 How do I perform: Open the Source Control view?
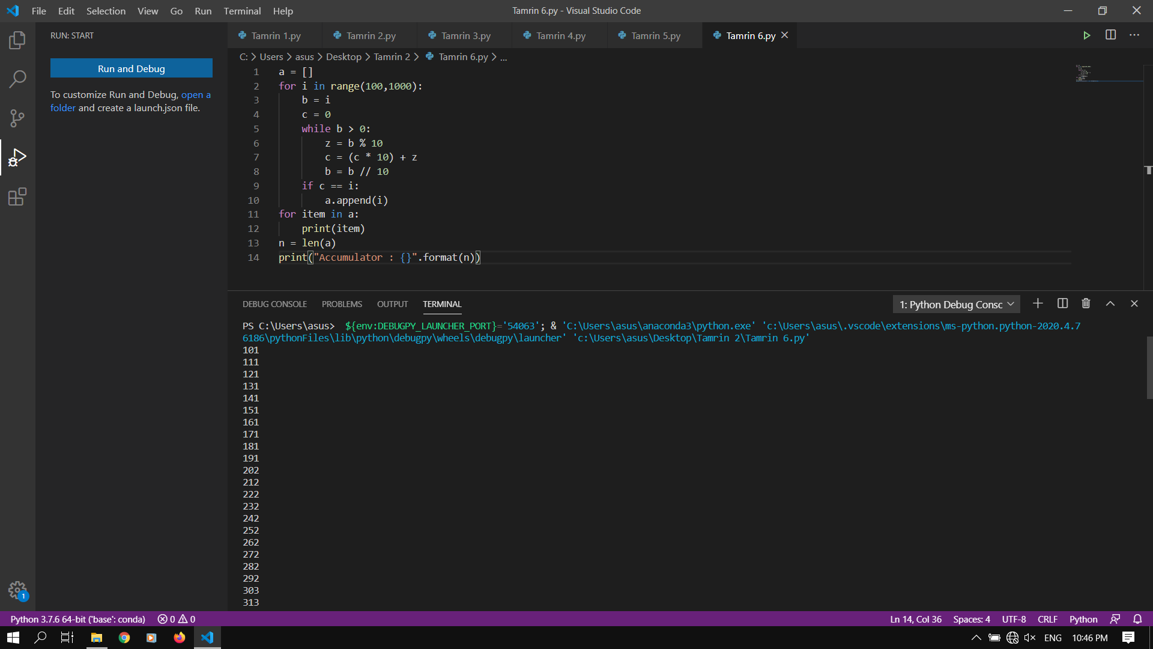click(x=17, y=118)
